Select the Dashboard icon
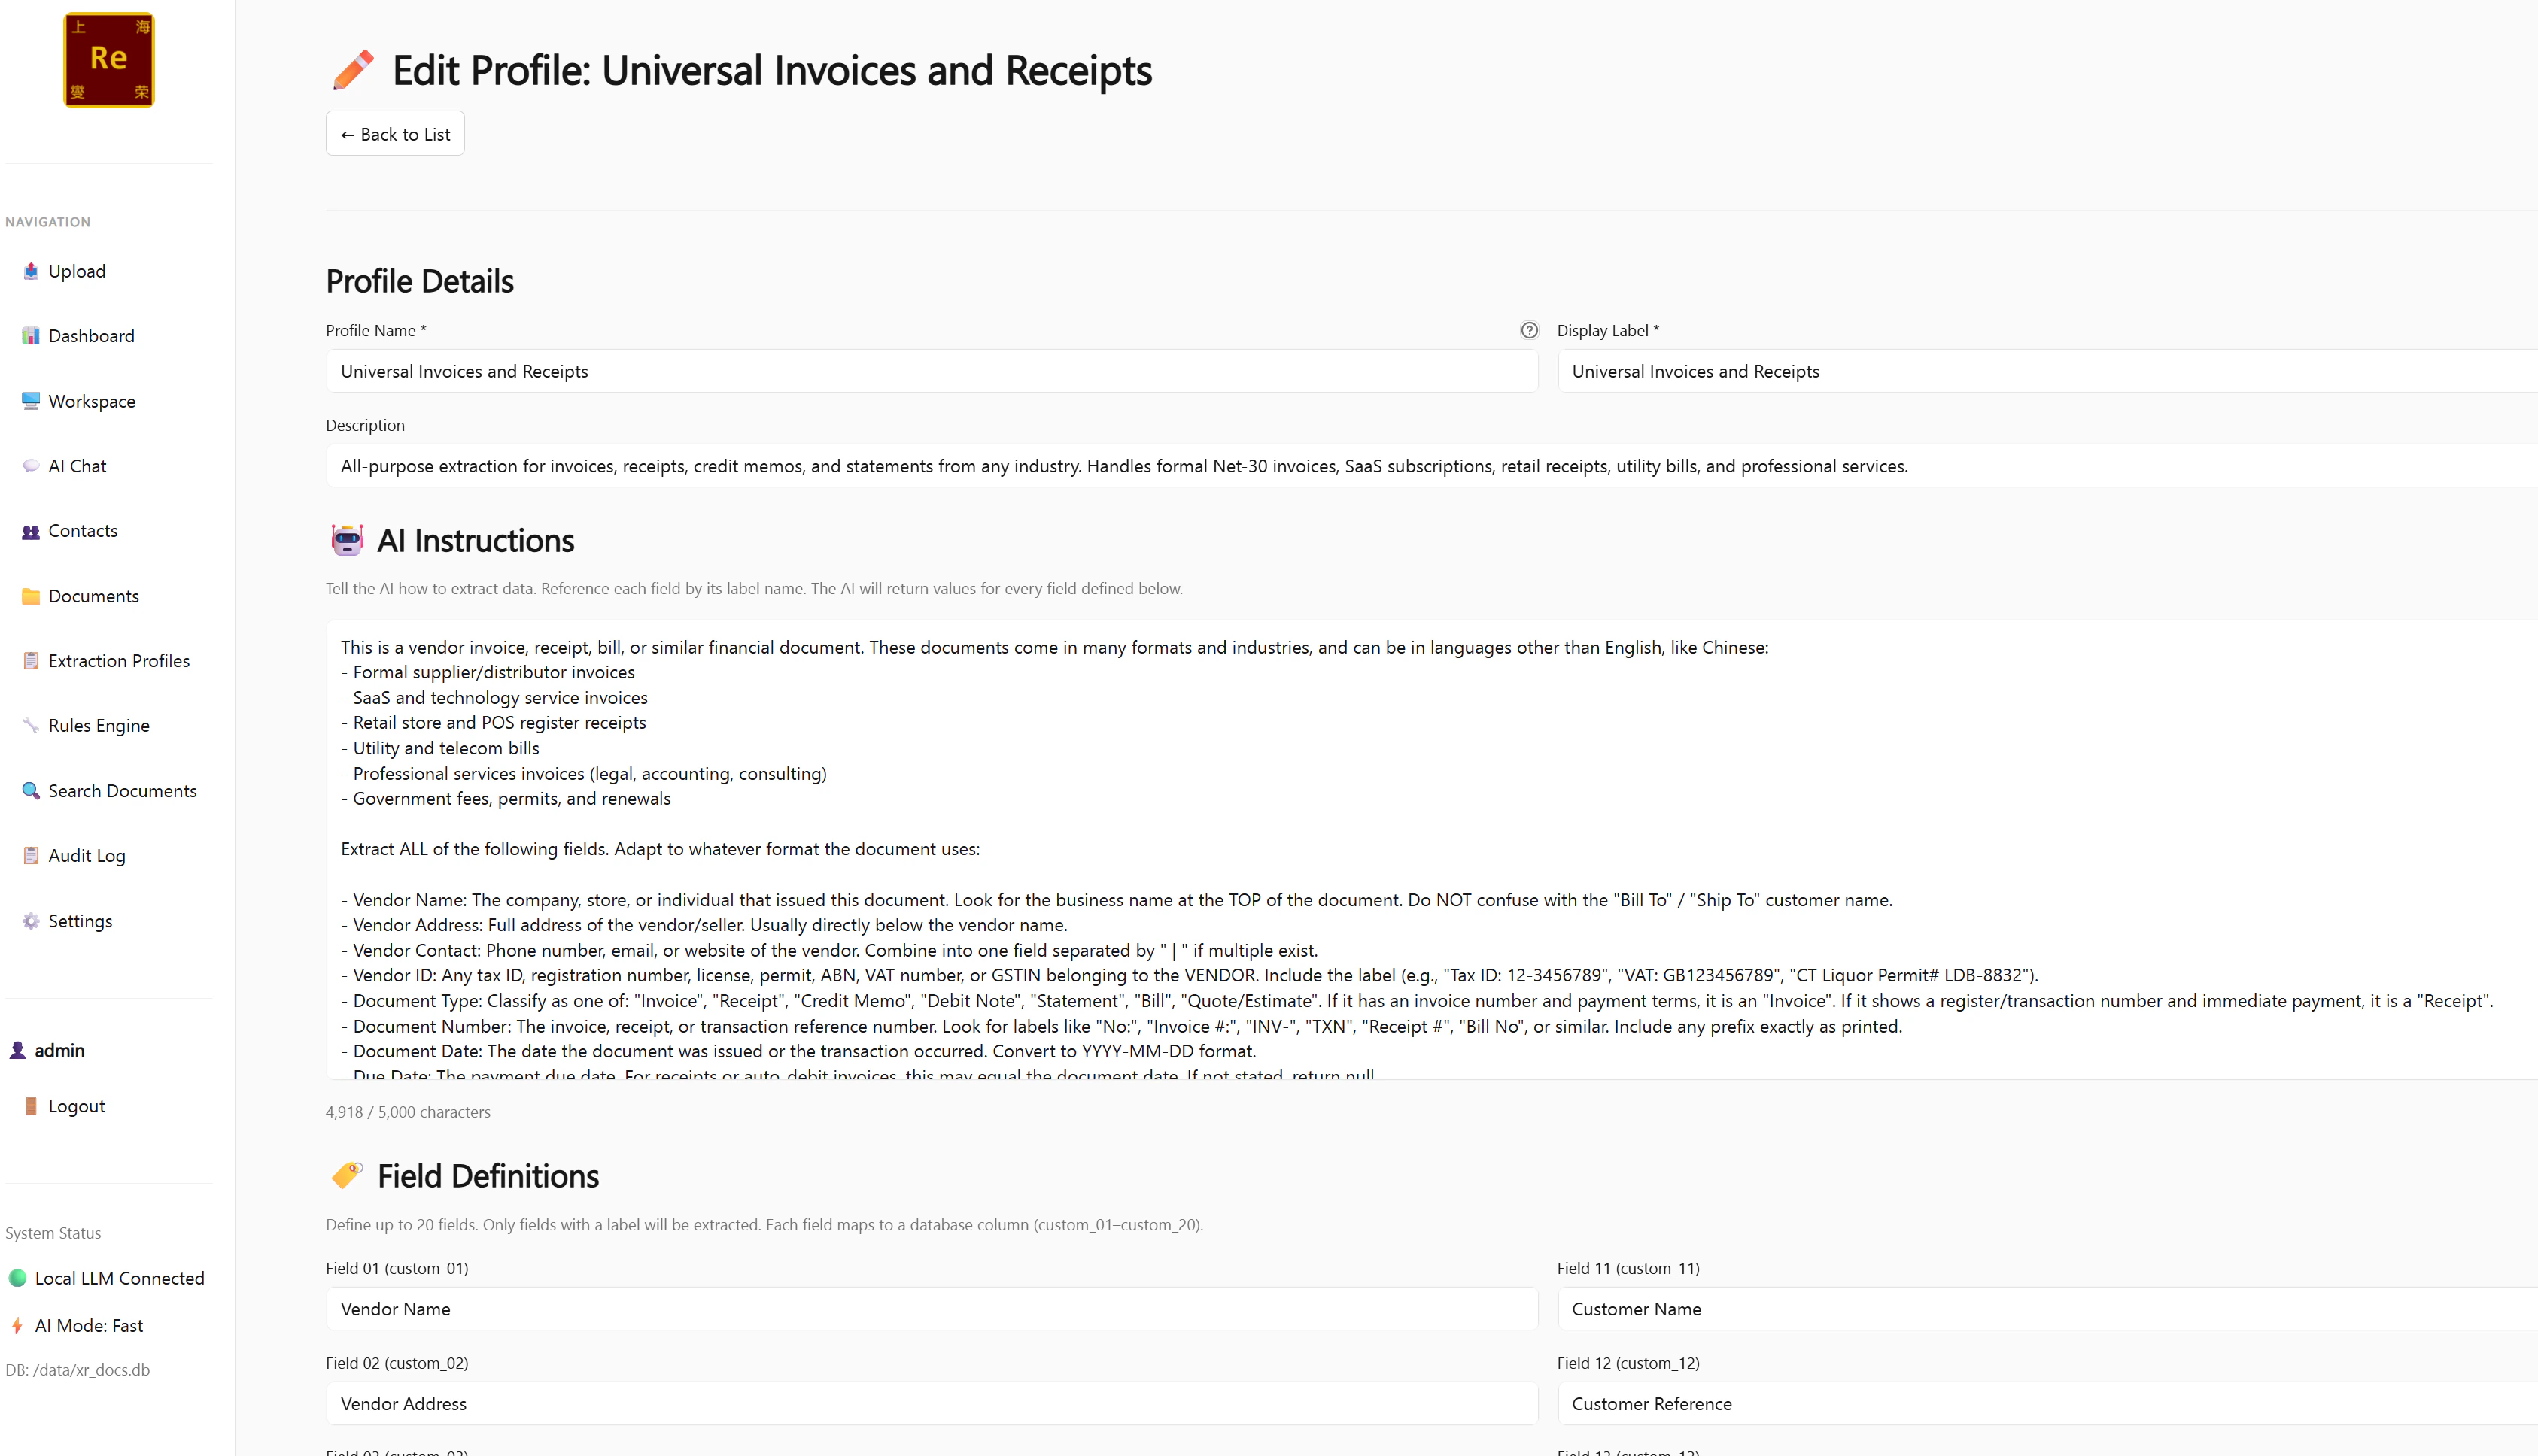Image resolution: width=2538 pixels, height=1456 pixels. click(31, 336)
